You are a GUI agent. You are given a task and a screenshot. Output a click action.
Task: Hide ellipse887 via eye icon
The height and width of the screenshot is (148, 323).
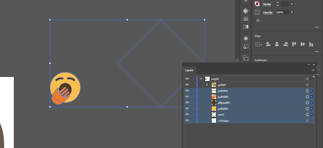pyautogui.click(x=187, y=103)
